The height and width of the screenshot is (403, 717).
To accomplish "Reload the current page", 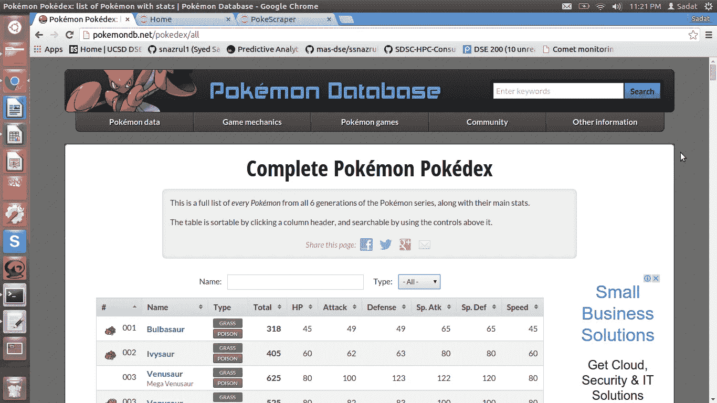I will pyautogui.click(x=69, y=35).
